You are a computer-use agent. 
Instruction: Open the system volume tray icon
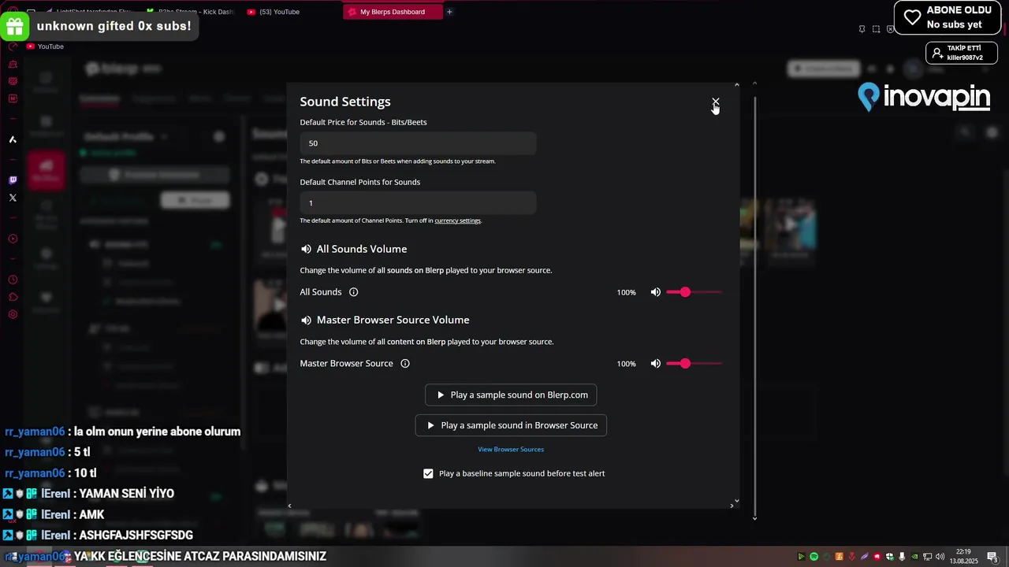pyautogui.click(x=940, y=557)
